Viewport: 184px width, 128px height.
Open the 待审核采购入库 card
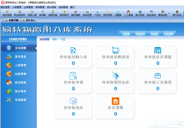coord(73,57)
